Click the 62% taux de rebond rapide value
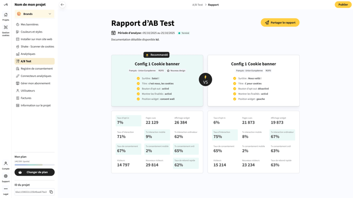 point(179,165)
